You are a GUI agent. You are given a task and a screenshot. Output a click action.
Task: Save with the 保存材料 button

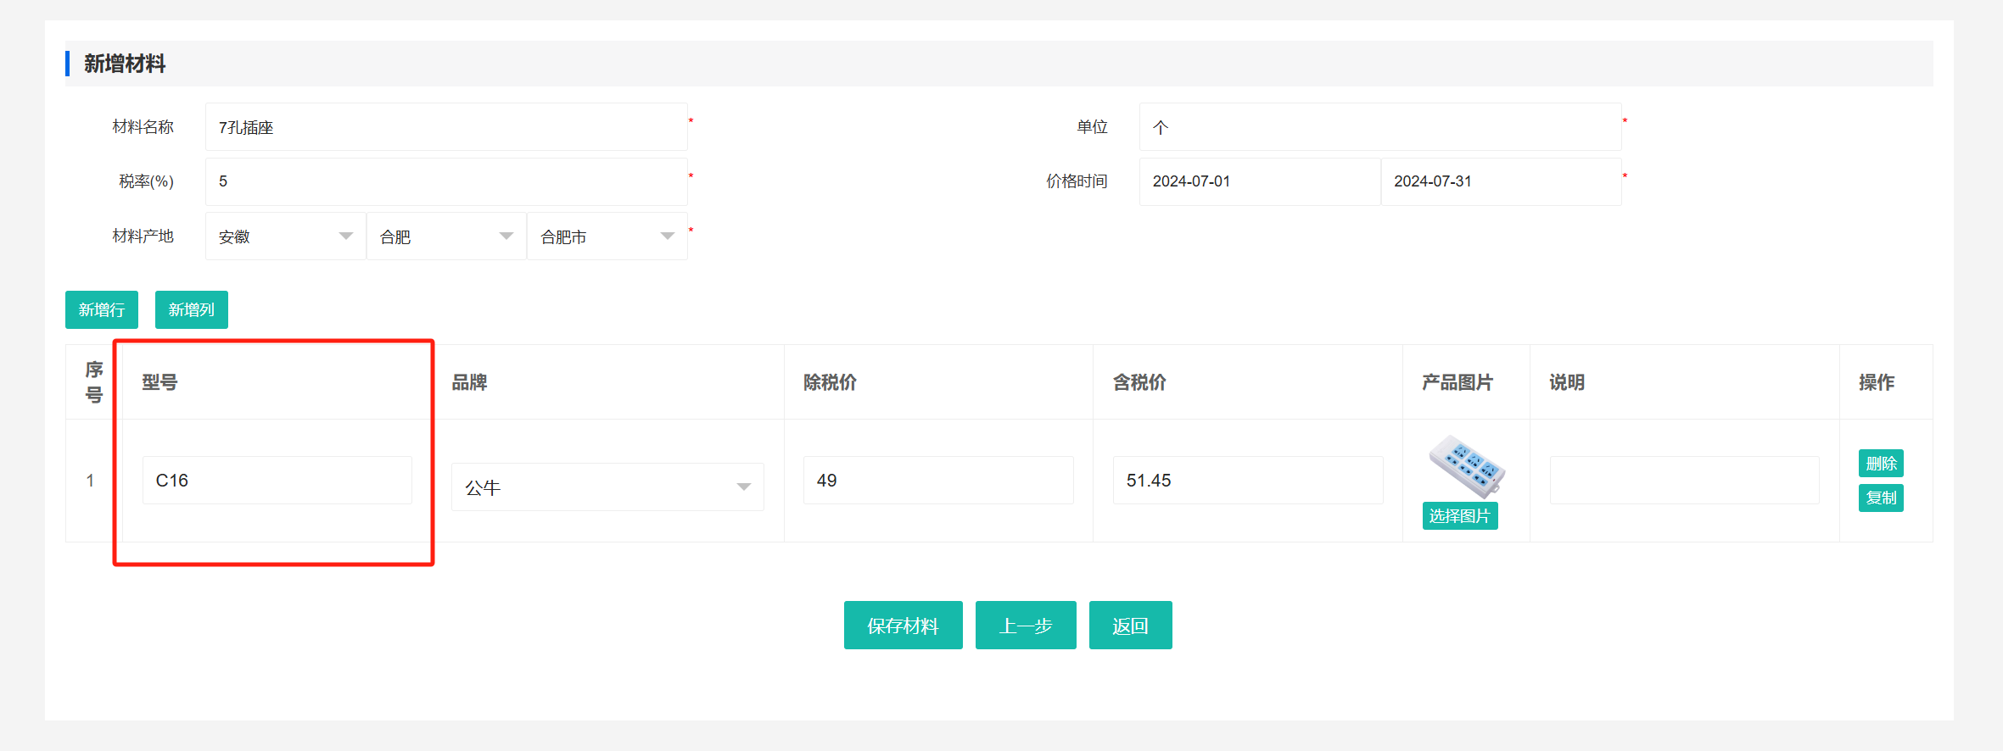[903, 626]
